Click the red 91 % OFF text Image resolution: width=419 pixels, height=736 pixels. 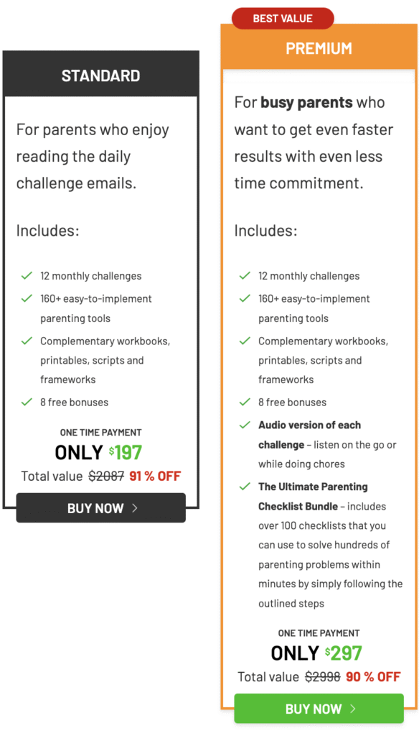coord(155,476)
